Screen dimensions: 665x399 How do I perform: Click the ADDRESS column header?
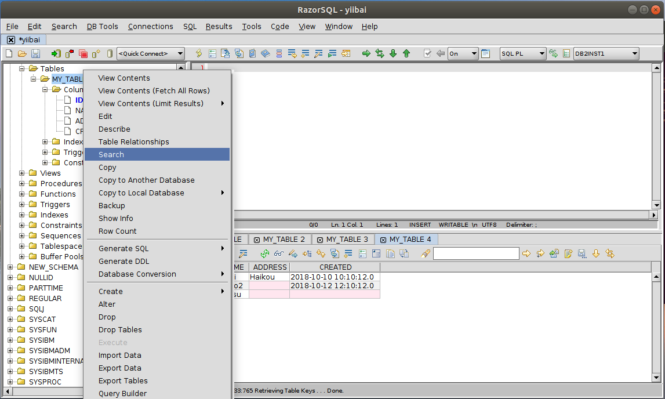(270, 267)
